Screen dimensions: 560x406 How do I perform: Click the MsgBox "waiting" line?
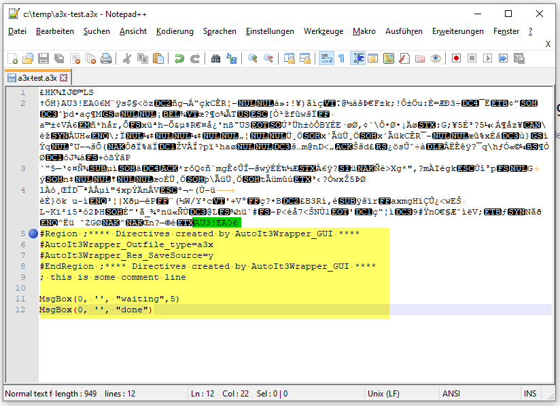(x=109, y=299)
